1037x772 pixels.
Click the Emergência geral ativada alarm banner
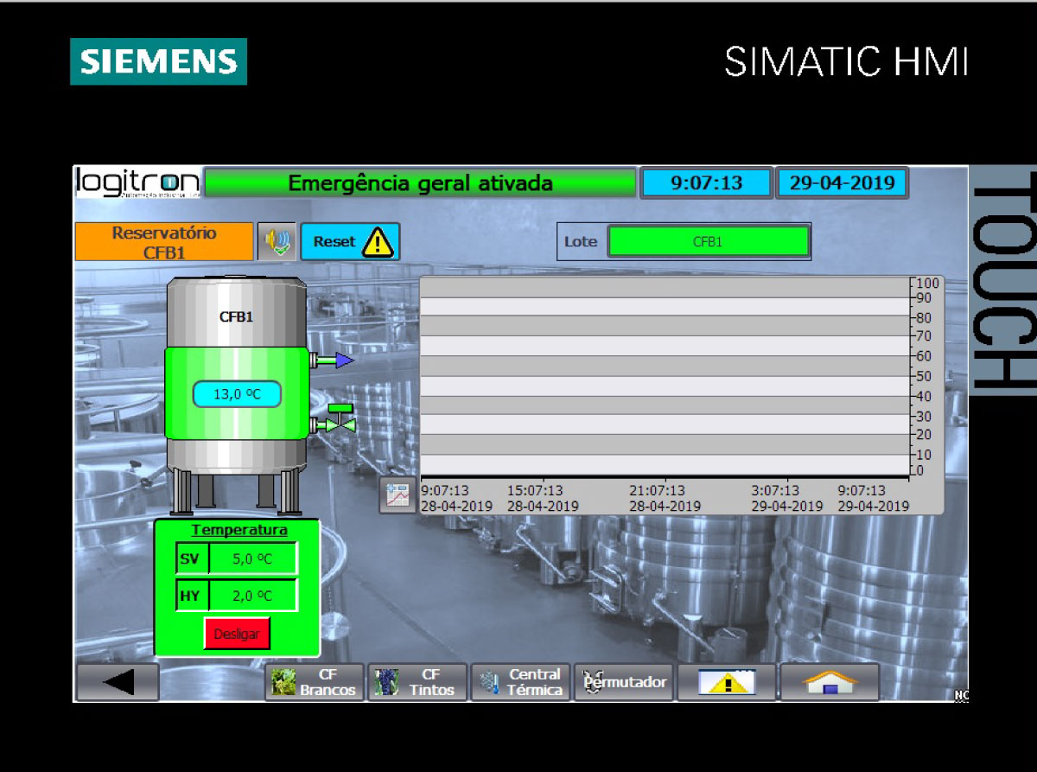tap(420, 183)
